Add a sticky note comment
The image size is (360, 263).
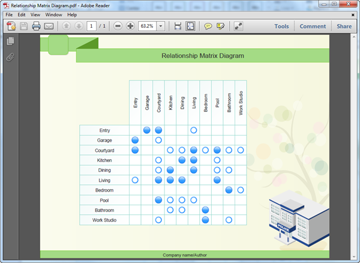click(208, 26)
